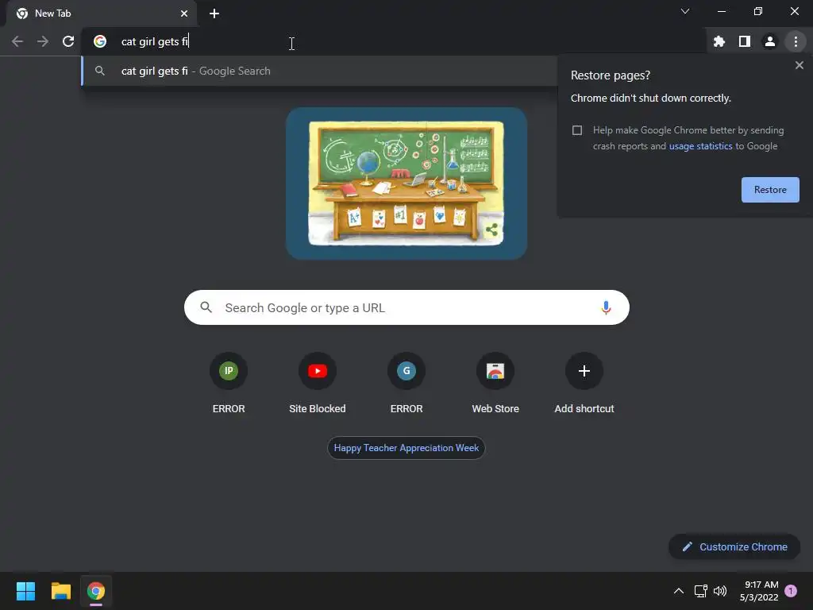Select the New Tab tab

click(x=101, y=14)
